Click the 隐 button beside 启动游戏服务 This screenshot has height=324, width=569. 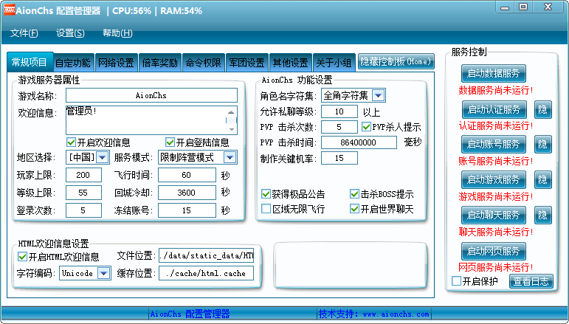542,179
